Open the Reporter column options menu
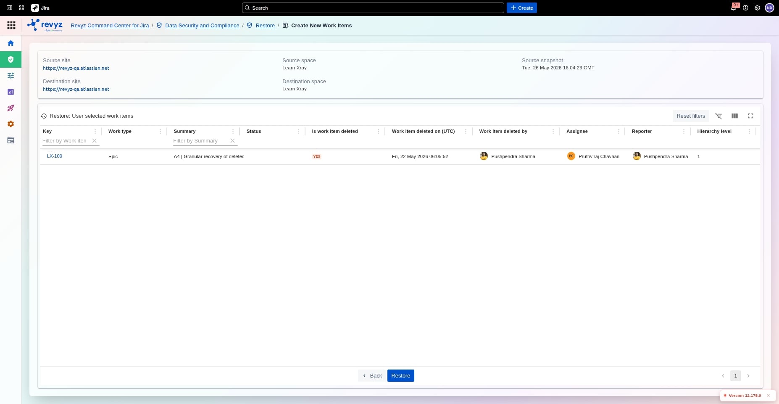 684,132
